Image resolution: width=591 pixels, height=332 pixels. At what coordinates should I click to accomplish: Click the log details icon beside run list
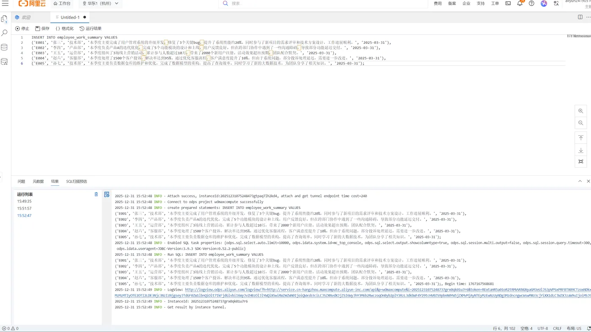coord(107,194)
